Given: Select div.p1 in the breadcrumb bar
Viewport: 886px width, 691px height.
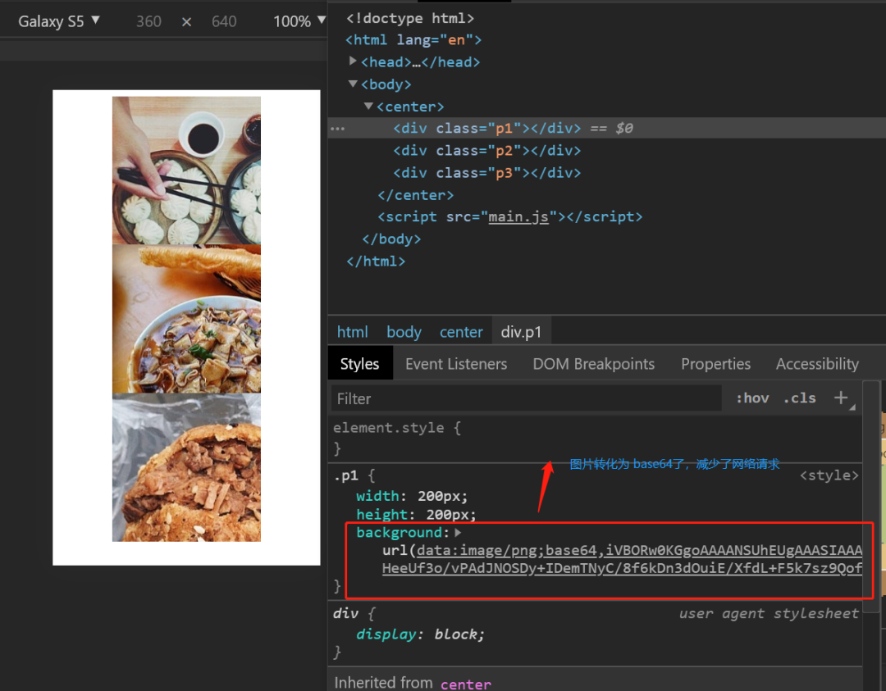Looking at the screenshot, I should (x=521, y=332).
